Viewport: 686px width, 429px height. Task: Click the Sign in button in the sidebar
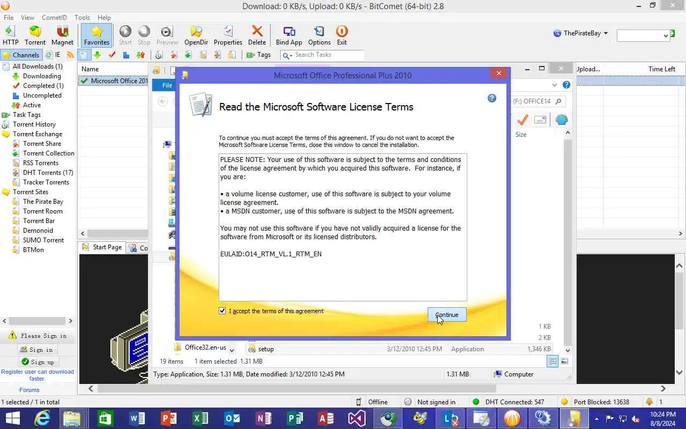pos(36,350)
